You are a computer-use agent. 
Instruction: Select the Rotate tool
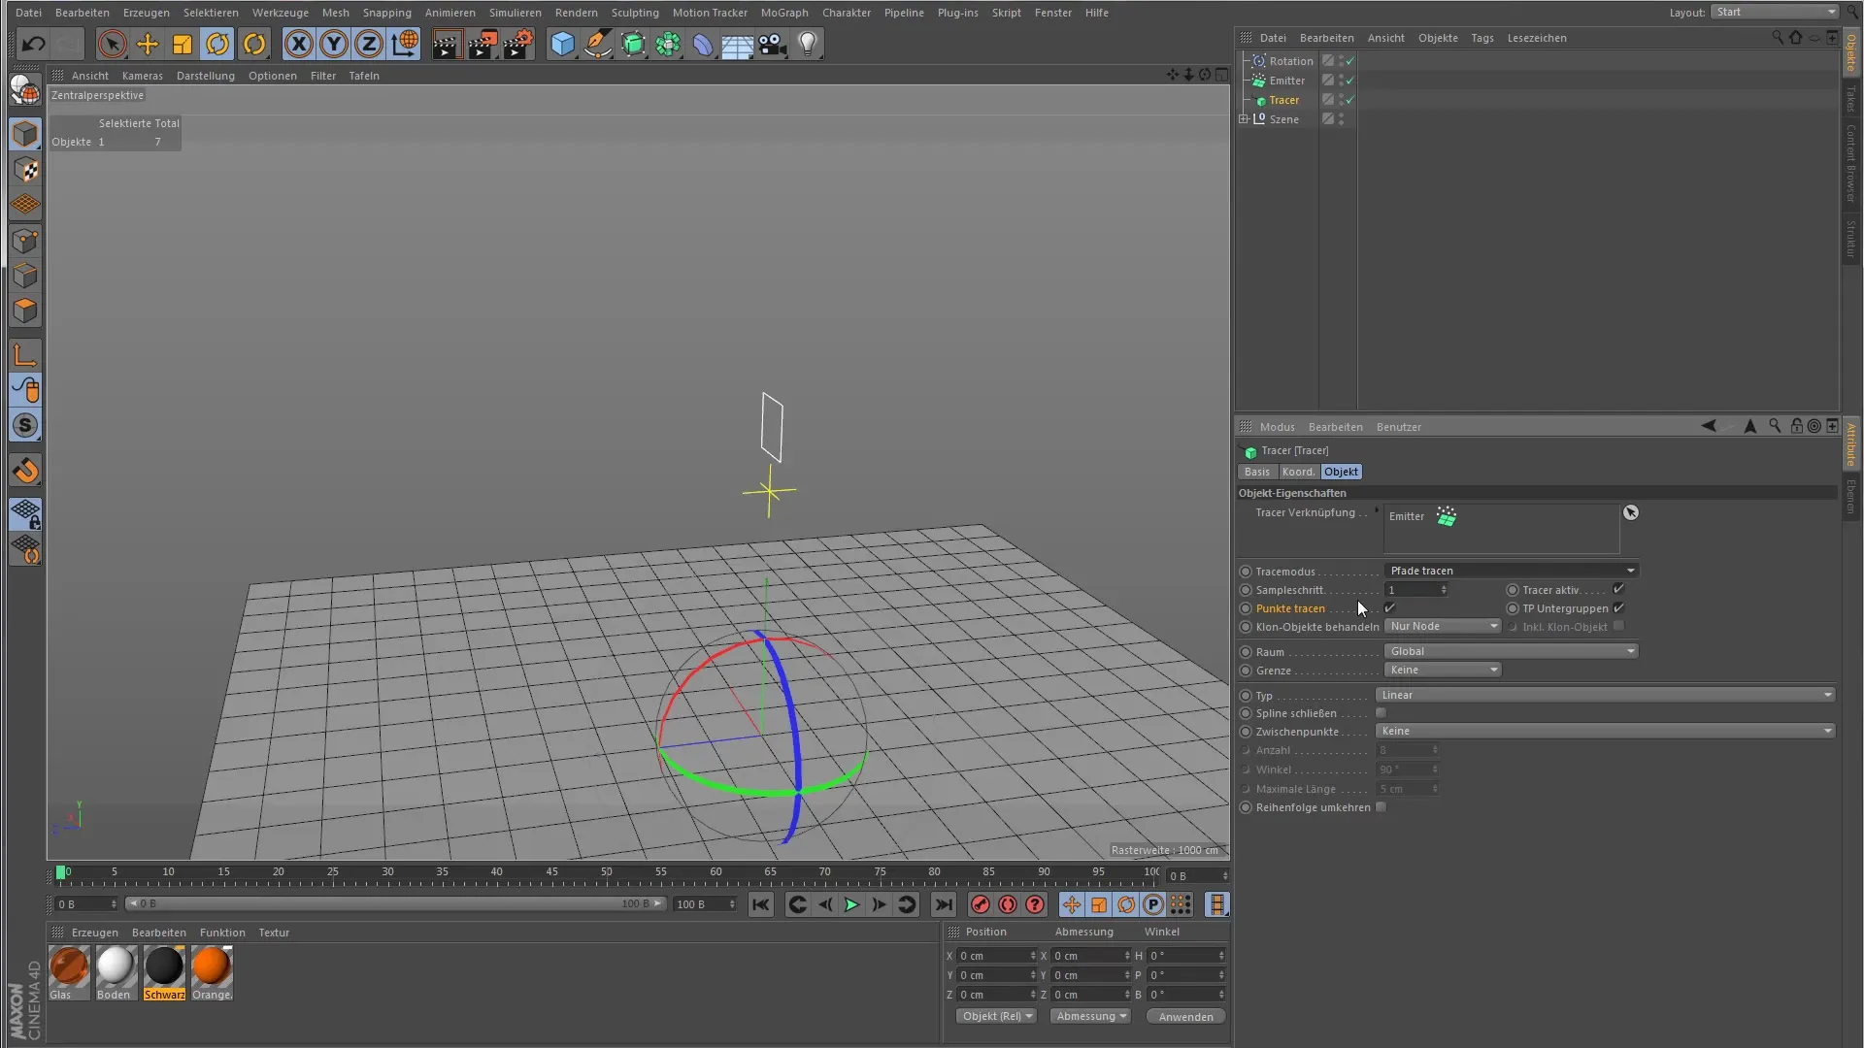coord(218,44)
